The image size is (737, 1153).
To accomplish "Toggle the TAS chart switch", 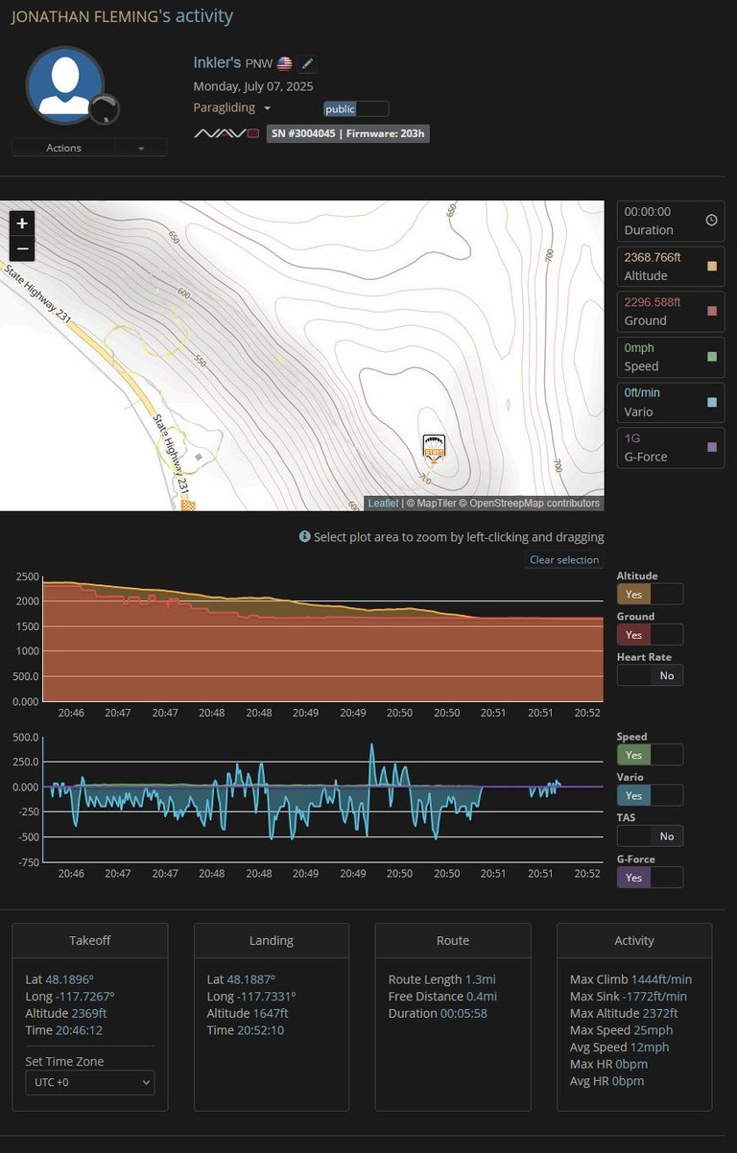I will [x=650, y=836].
